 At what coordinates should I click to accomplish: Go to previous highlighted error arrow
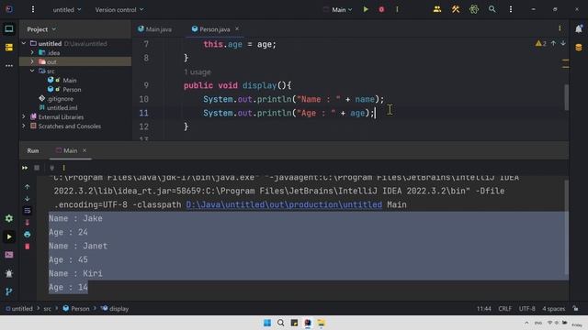point(553,43)
